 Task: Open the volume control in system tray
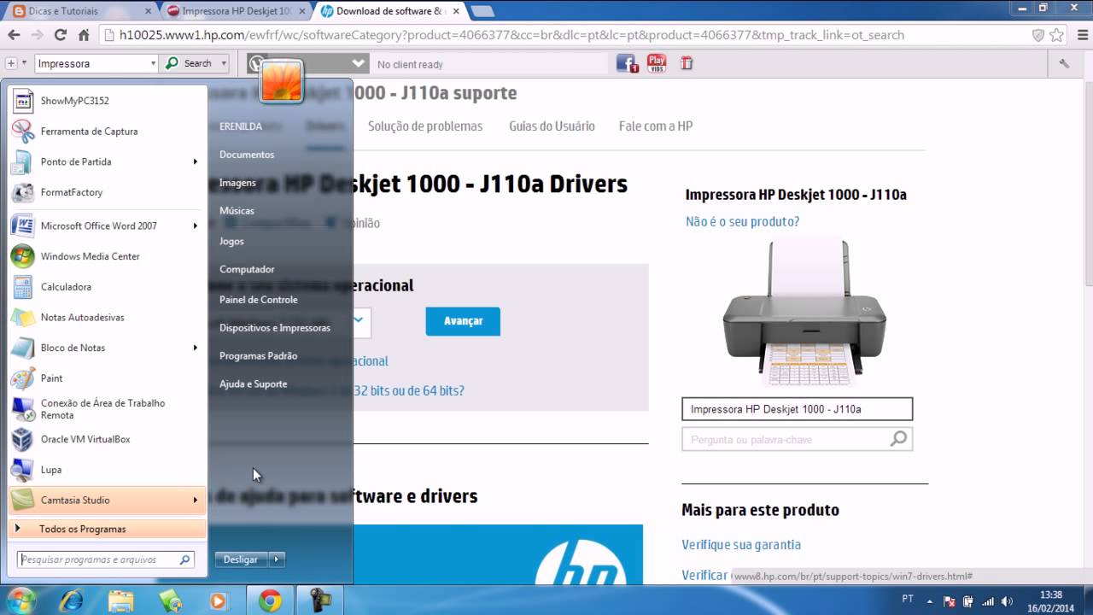point(1007,600)
